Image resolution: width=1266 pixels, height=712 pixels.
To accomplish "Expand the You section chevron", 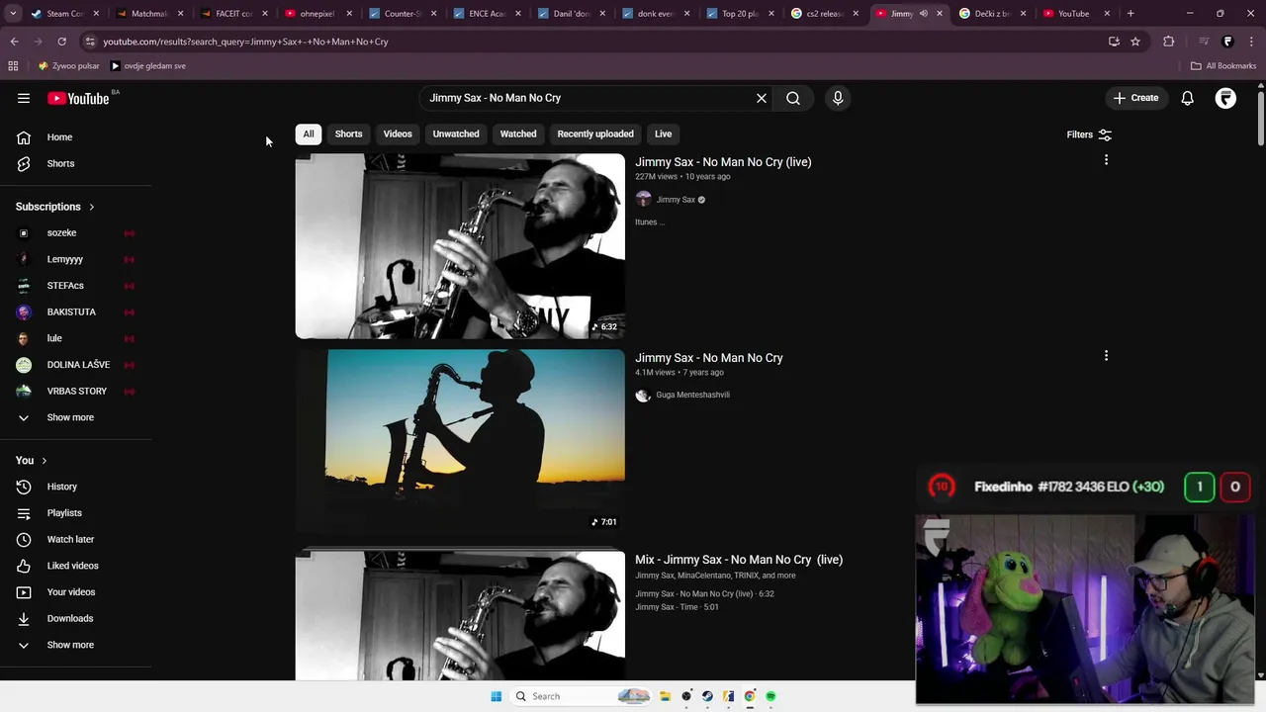I will tap(45, 461).
